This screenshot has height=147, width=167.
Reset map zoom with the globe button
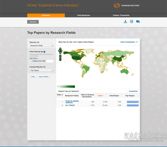pos(60,58)
